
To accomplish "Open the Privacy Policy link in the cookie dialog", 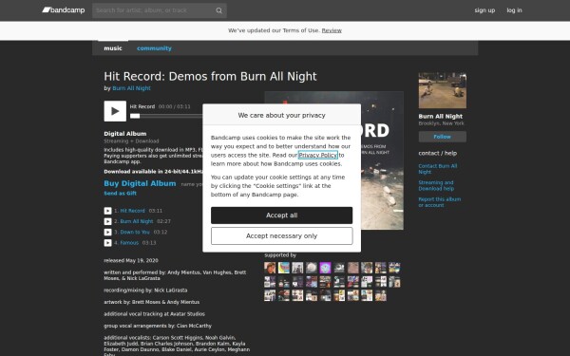I will point(318,155).
